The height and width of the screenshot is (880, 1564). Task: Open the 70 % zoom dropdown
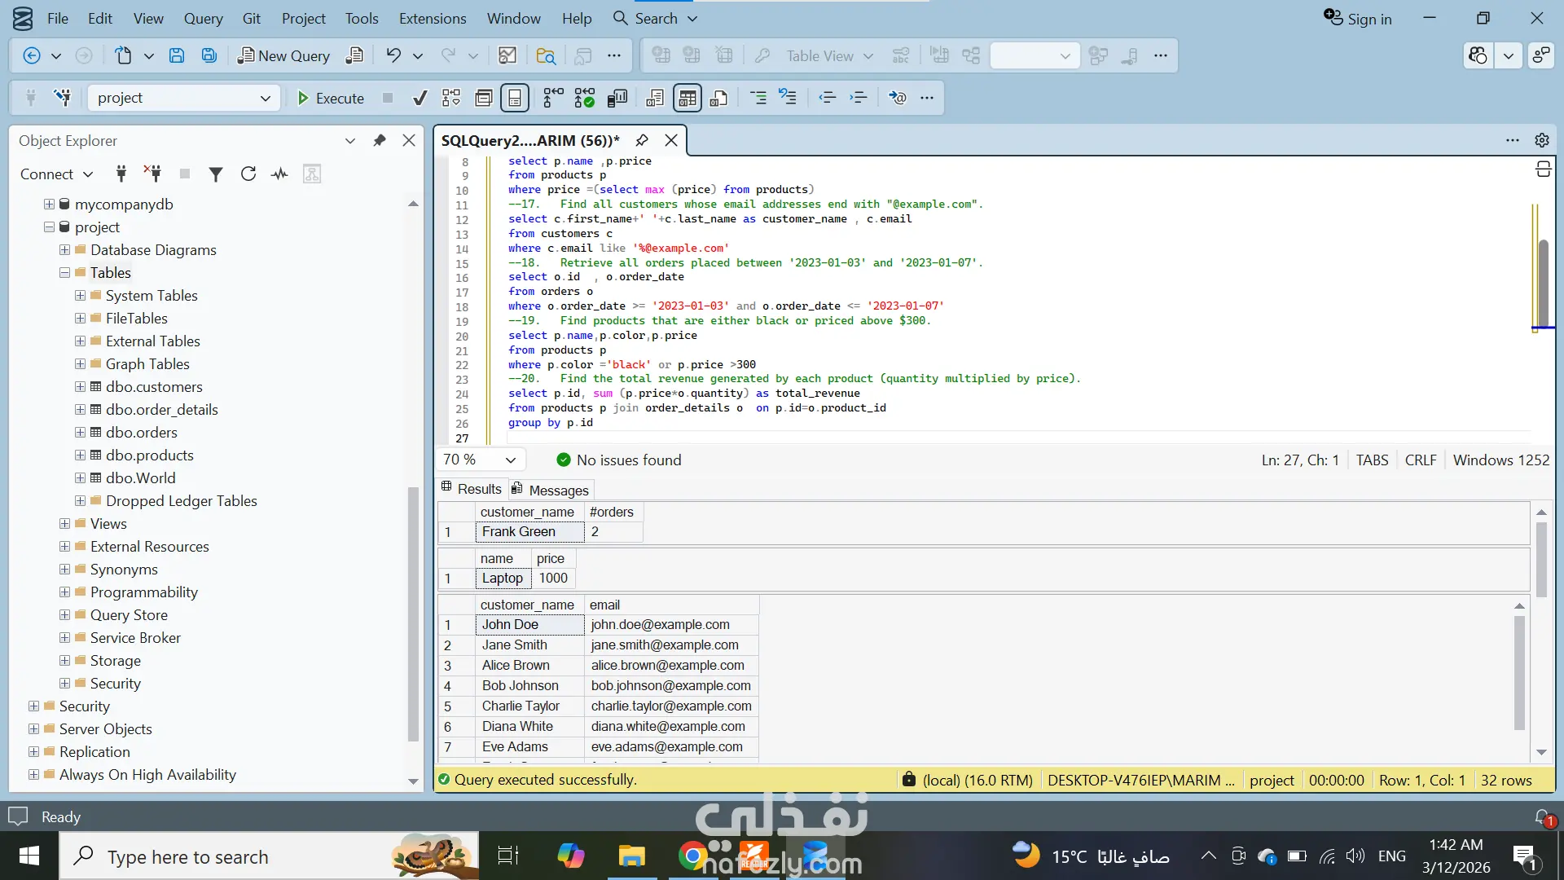point(511,460)
